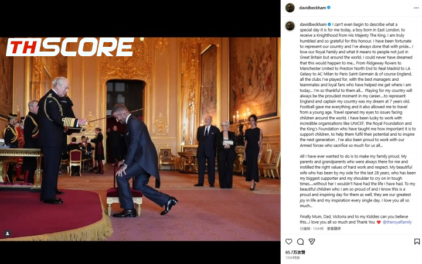422x264 pixels.
Task: Click verified badge beside caption username
Action: 329,24
